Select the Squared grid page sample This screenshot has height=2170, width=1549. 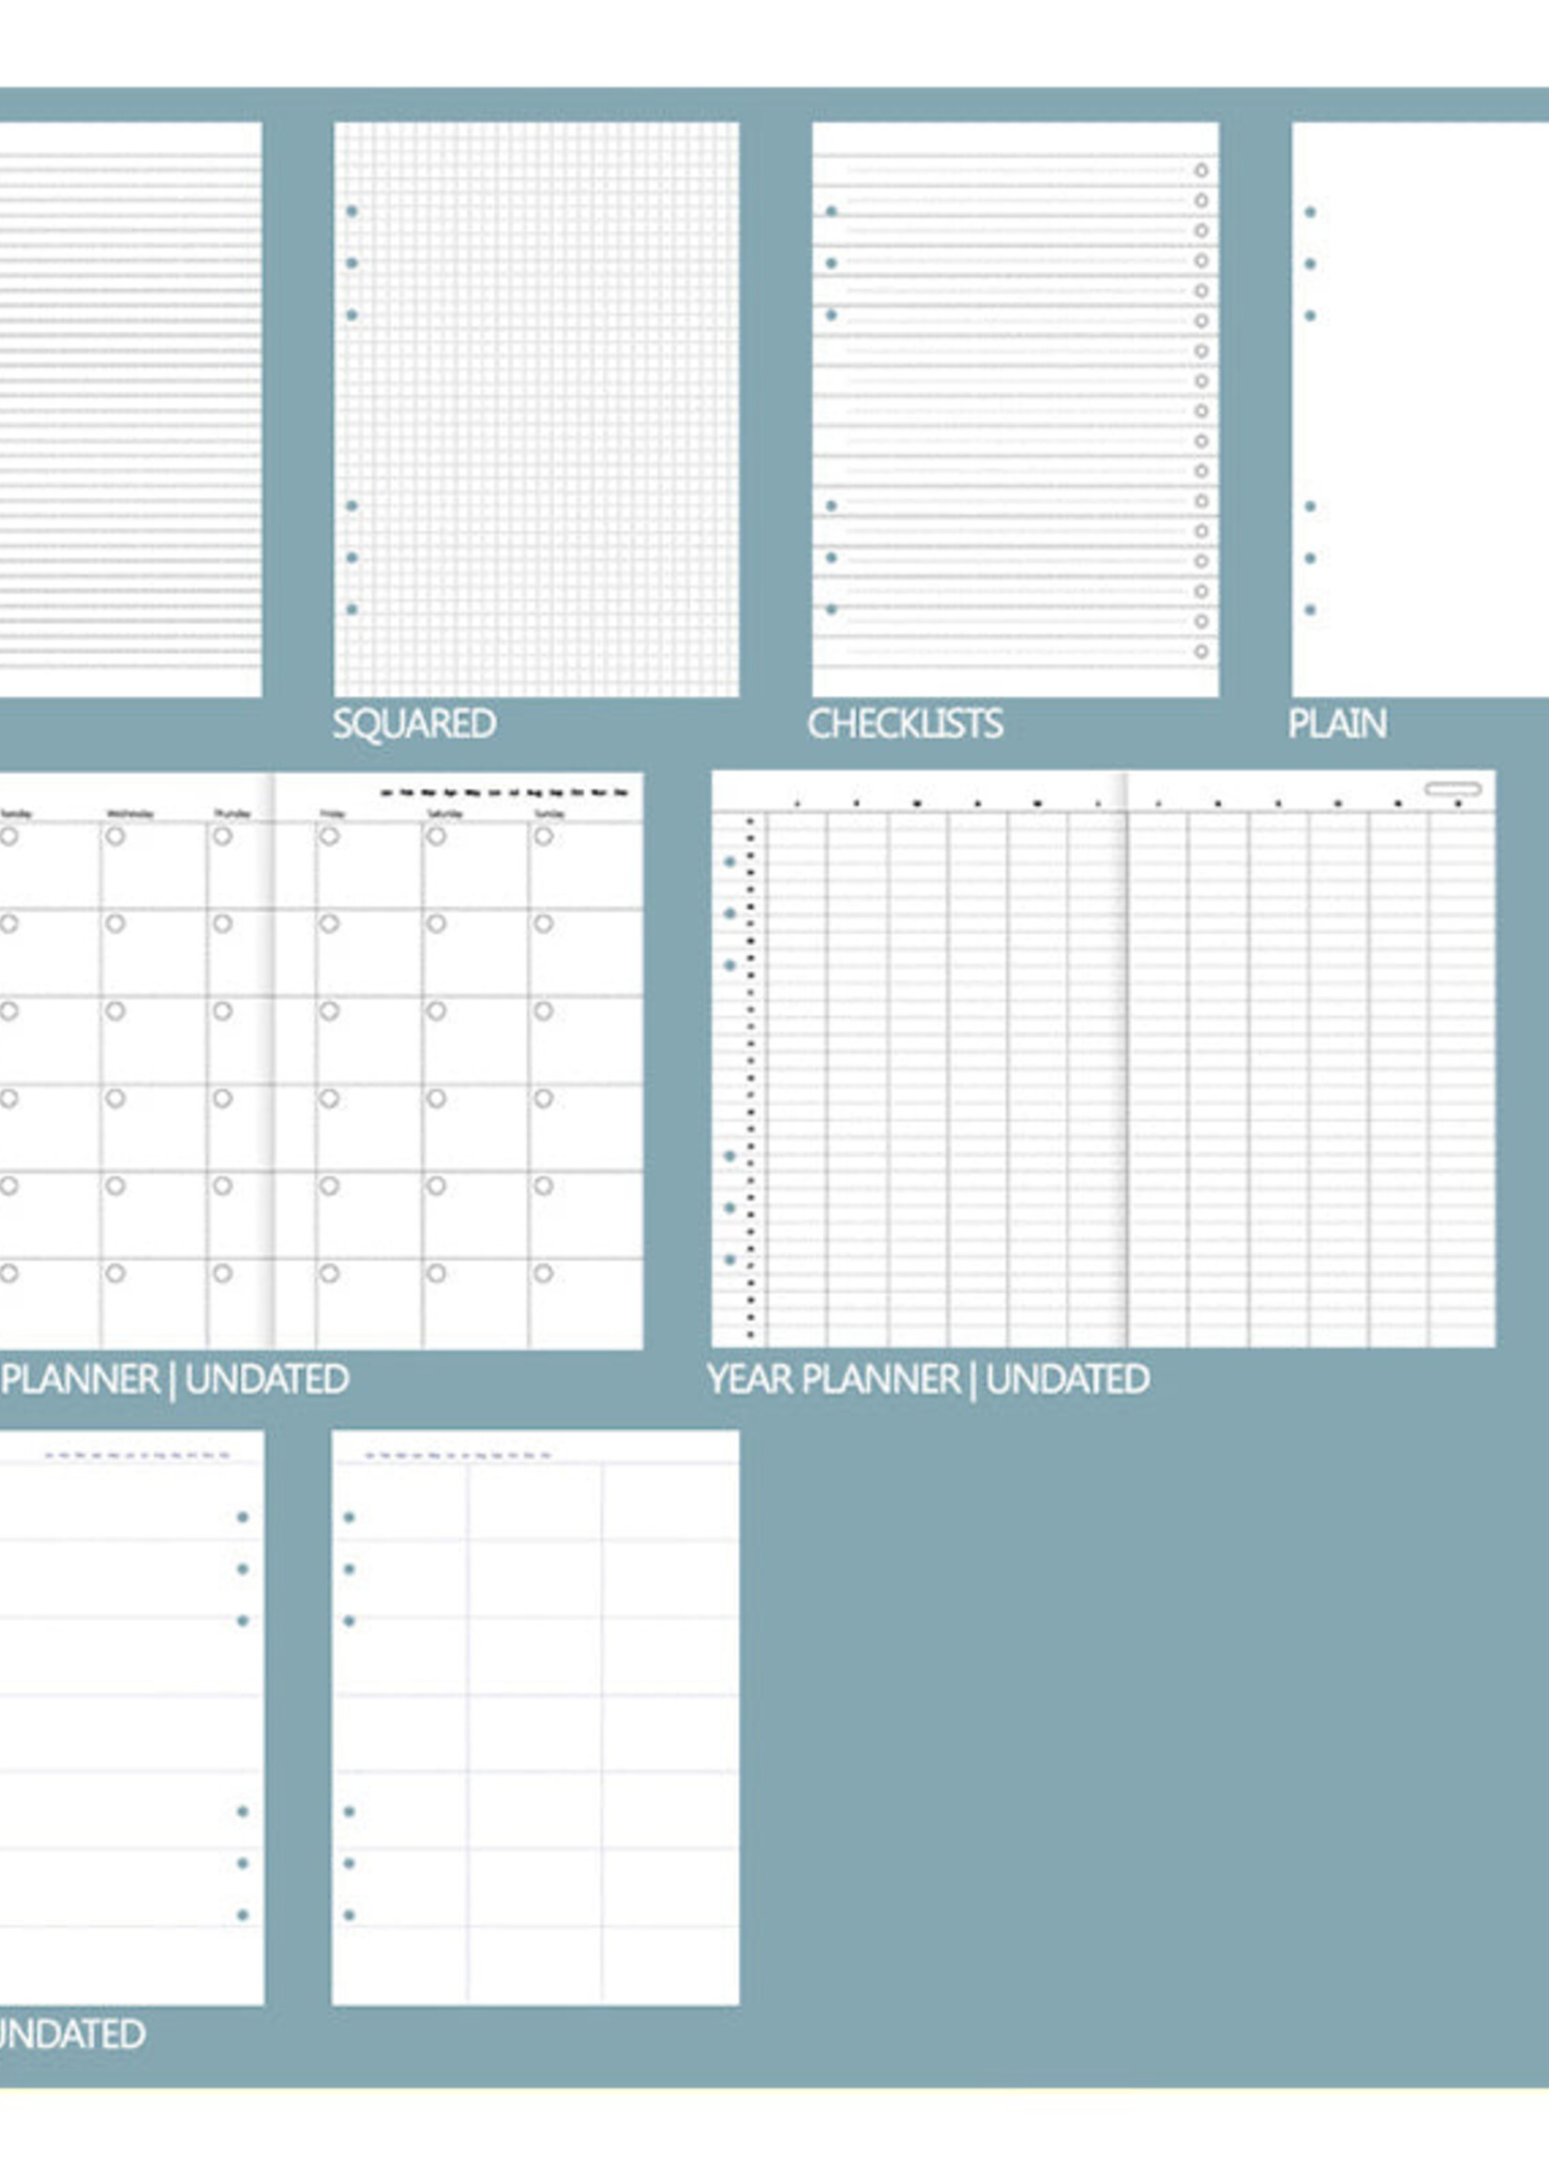coord(536,409)
